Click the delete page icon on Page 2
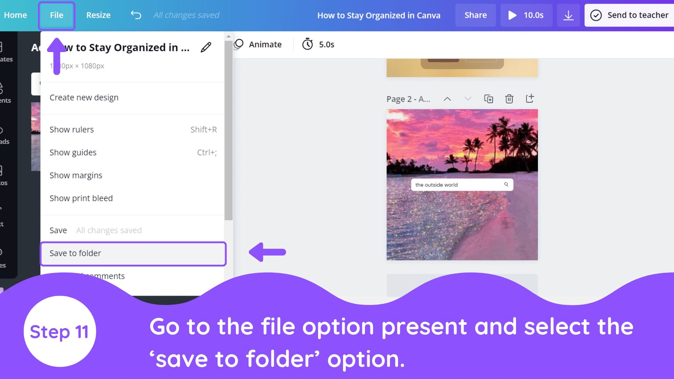Screen dimensions: 674x379 [x=509, y=99]
